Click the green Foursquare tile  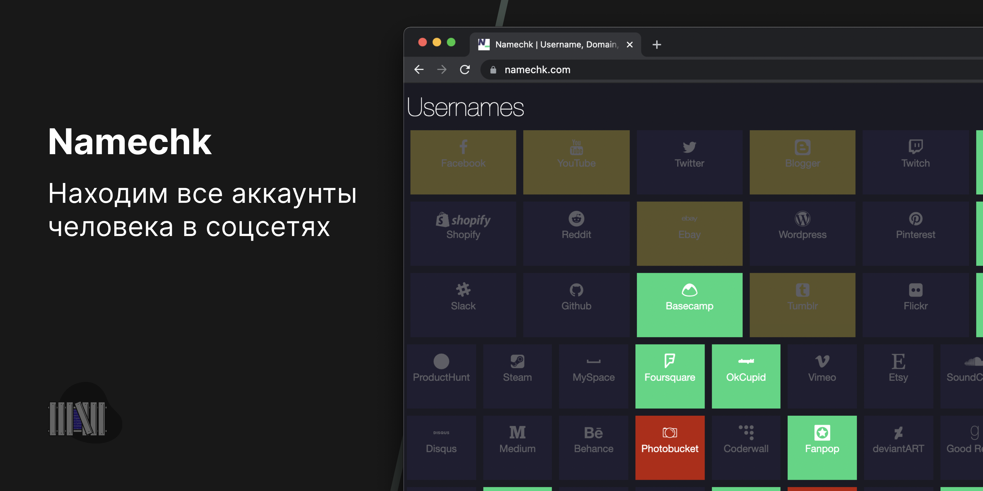pos(670,376)
